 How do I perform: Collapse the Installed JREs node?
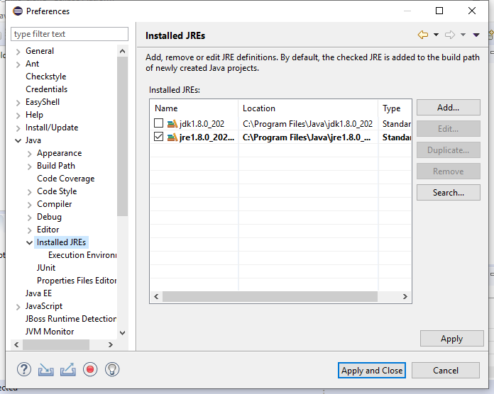coord(30,243)
